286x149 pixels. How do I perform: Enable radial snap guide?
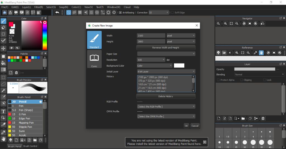point(91,13)
